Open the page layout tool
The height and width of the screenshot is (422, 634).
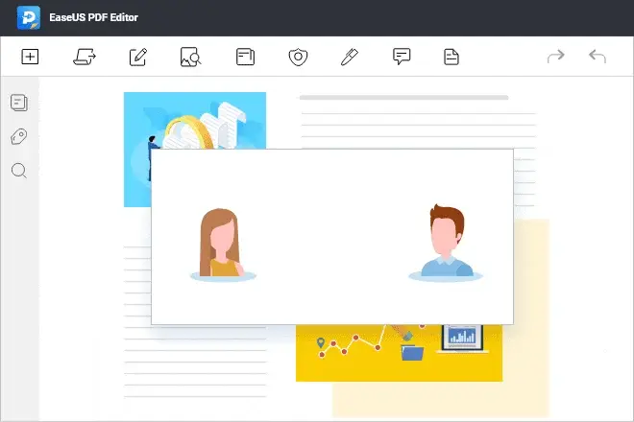point(245,58)
